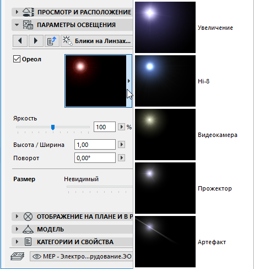254x269 pixels.
Task: Click the Яркость label
Action: click(x=25, y=118)
